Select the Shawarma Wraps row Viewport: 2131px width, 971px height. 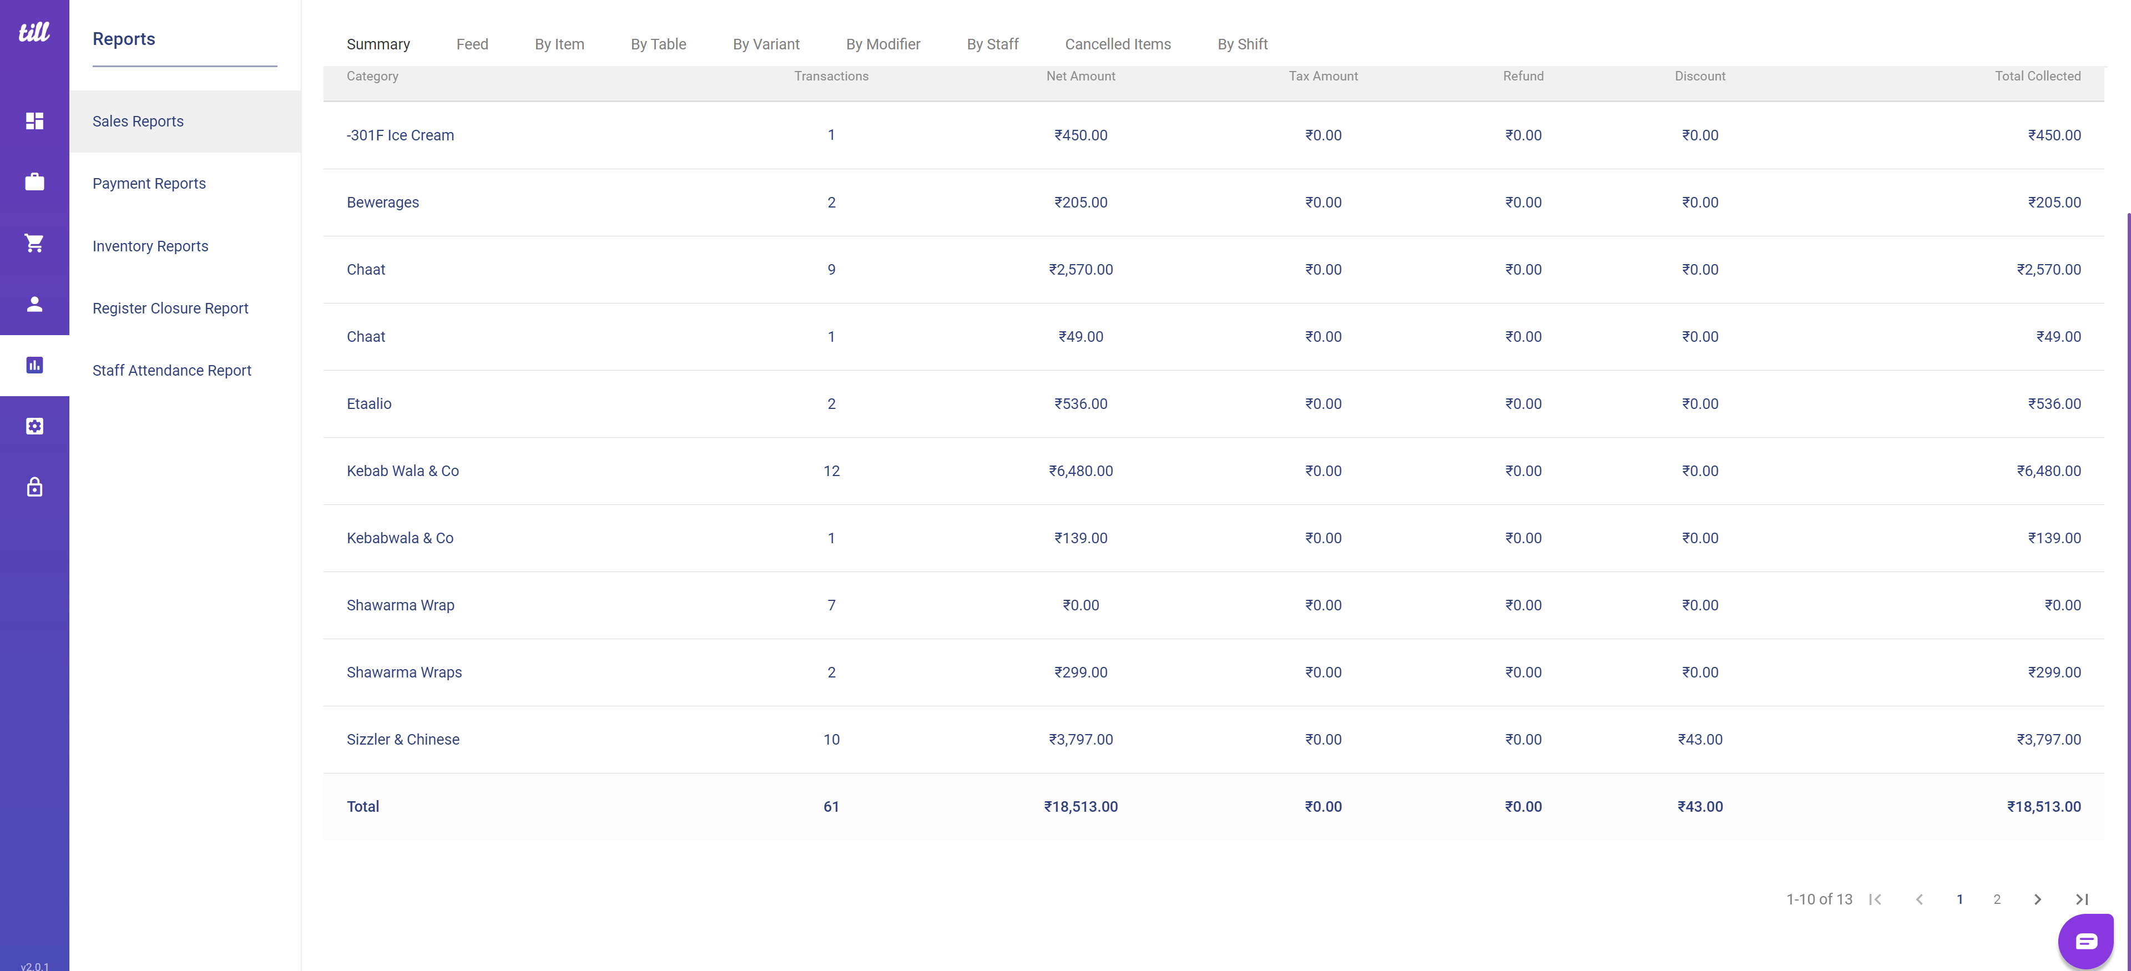tap(1214, 671)
